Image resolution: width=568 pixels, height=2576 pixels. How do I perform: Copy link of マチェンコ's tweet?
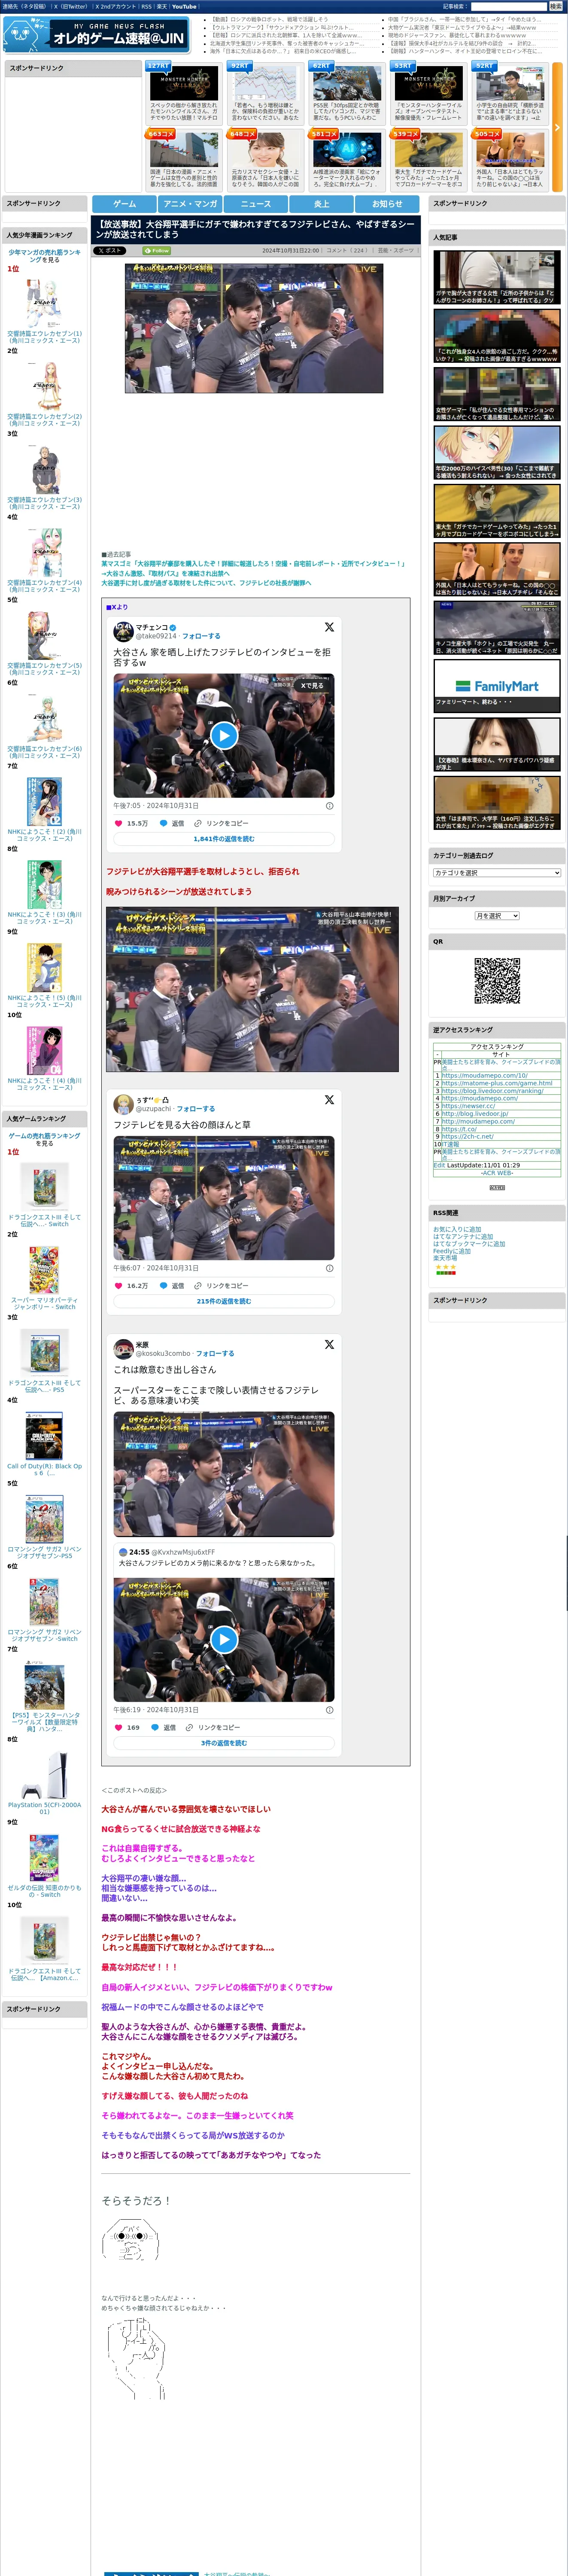tap(221, 823)
